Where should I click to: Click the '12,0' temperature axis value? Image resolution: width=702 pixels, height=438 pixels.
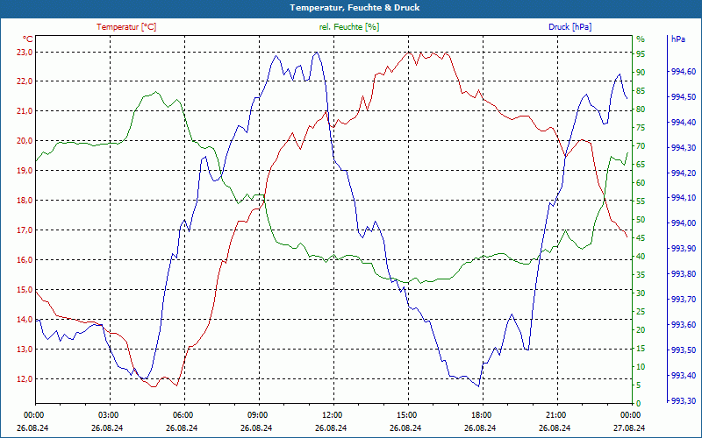(x=25, y=379)
